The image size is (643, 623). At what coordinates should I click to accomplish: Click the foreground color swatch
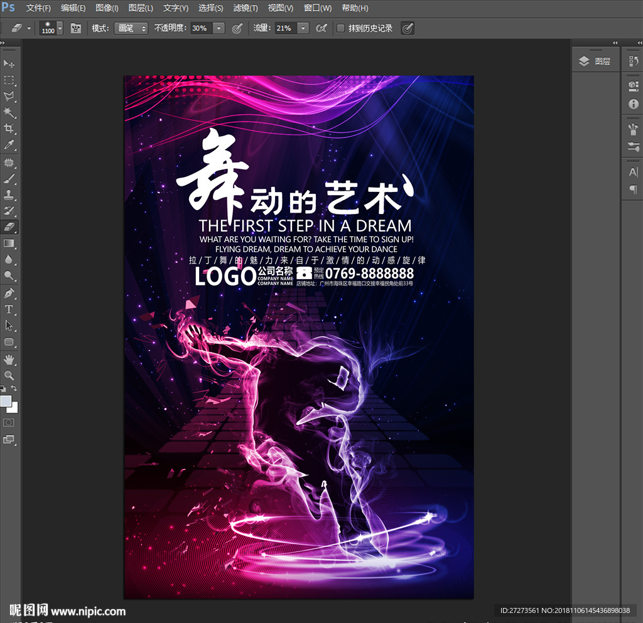click(x=6, y=401)
